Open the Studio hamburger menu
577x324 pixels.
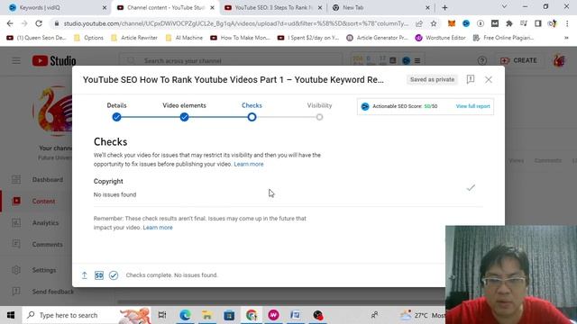pos(16,60)
